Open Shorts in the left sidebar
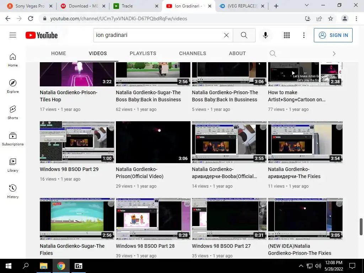This screenshot has height=273, width=364. pyautogui.click(x=13, y=113)
